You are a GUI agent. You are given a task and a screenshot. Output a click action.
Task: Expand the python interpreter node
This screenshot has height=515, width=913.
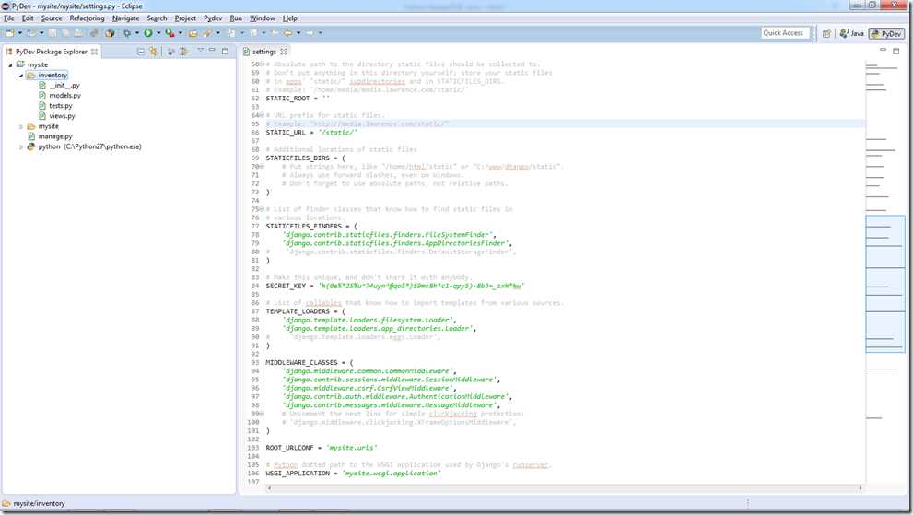(21, 146)
